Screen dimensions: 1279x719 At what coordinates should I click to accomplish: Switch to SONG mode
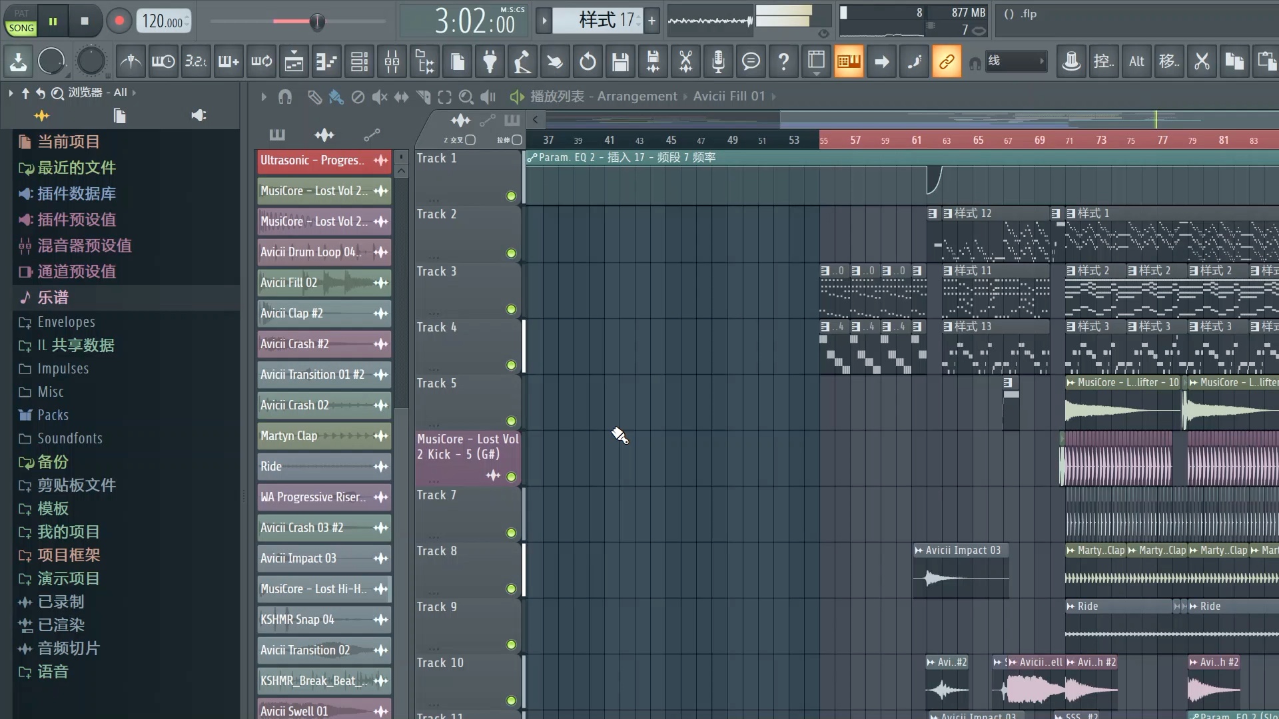21,28
